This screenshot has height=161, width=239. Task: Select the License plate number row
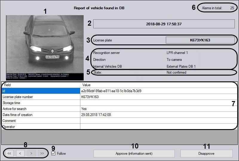pos(41,97)
